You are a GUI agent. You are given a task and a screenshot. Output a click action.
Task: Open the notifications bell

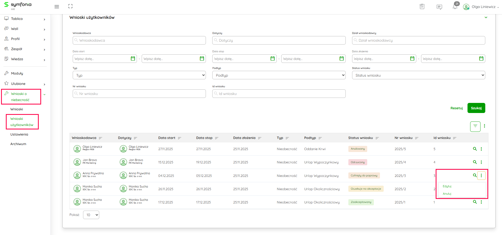pyautogui.click(x=455, y=7)
